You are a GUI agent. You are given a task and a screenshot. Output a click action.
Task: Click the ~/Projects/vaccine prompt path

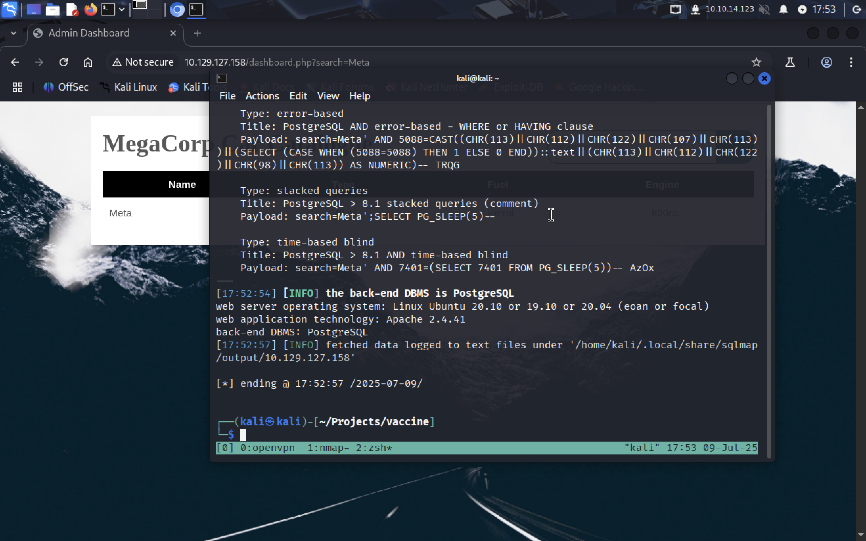point(374,422)
